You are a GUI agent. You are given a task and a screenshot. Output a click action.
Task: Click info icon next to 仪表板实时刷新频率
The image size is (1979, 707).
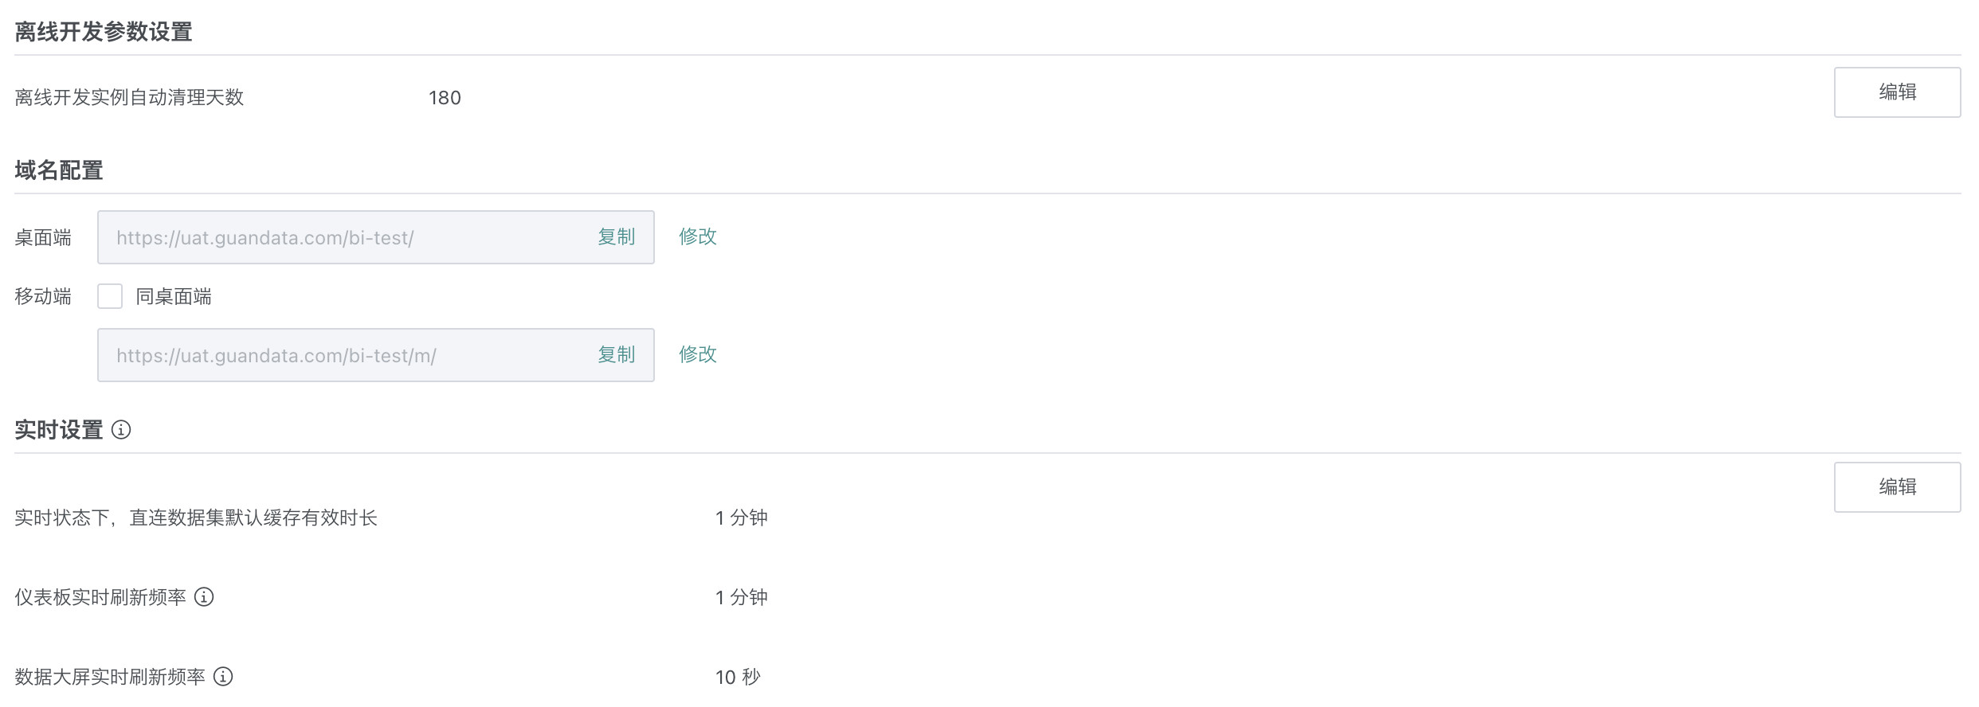(x=204, y=597)
